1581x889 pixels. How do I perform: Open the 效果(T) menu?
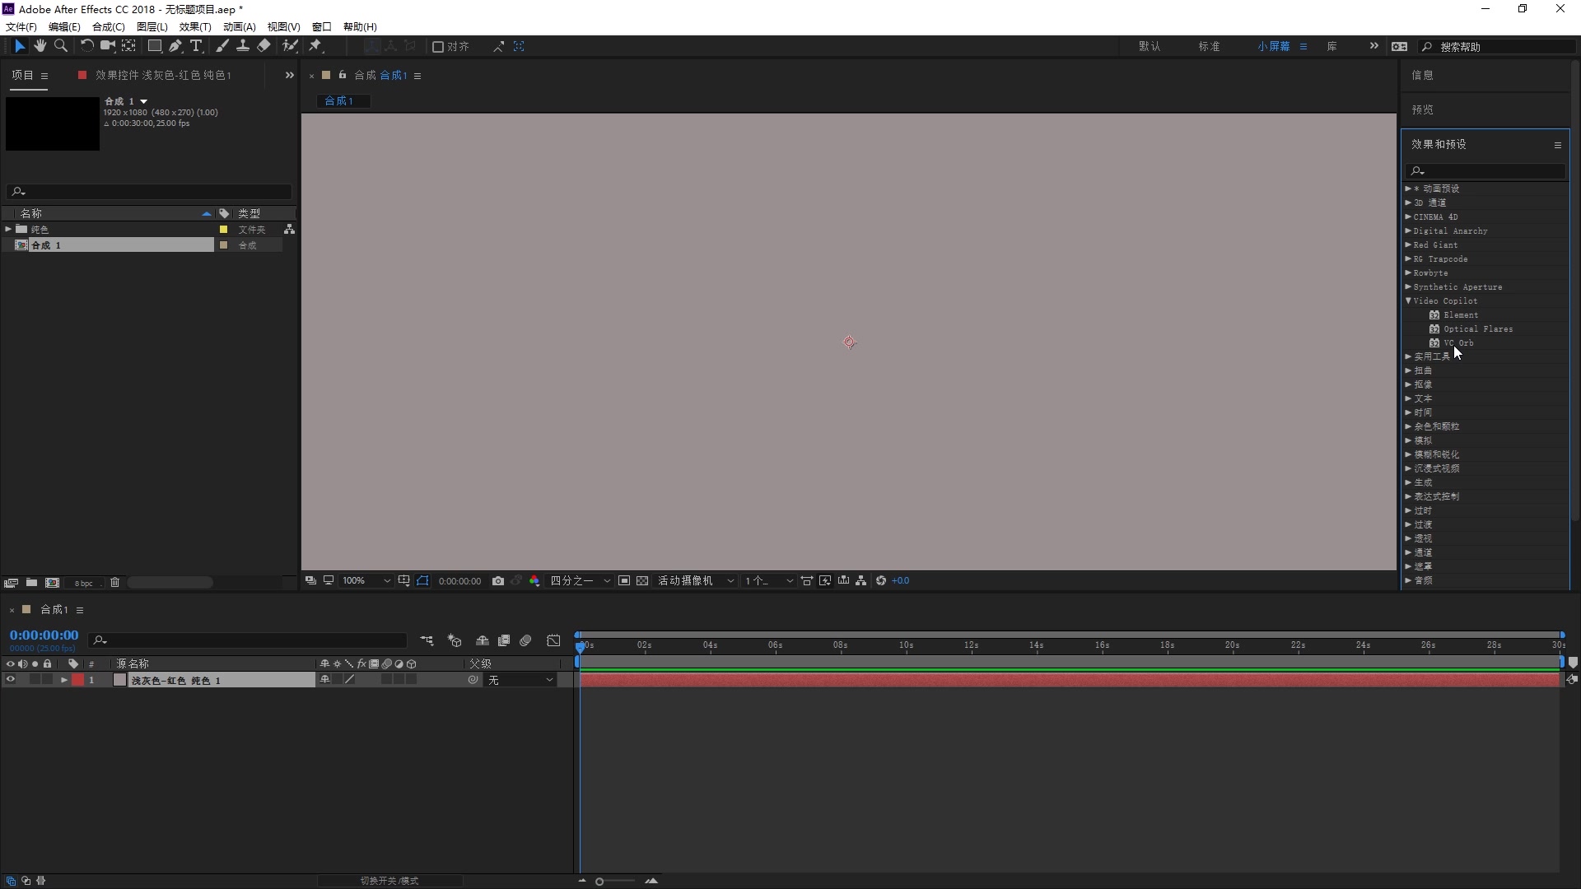pos(194,26)
